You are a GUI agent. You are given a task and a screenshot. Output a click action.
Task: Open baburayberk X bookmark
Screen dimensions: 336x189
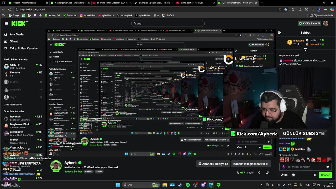pos(124,15)
